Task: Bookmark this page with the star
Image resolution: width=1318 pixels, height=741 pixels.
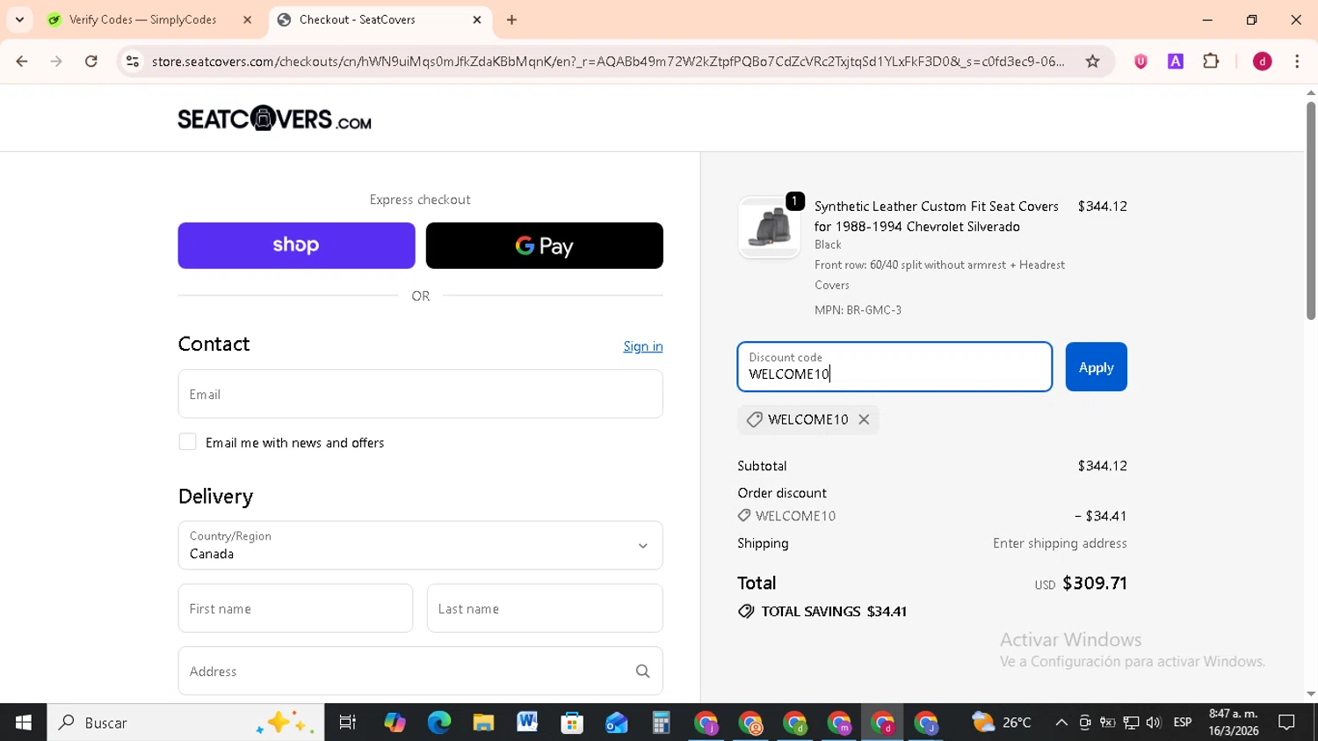Action: (x=1092, y=61)
